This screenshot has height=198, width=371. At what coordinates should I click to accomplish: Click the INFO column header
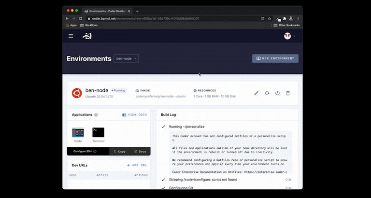73,175
